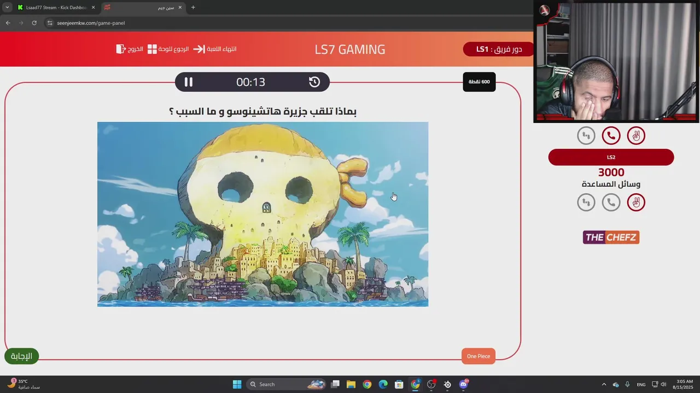Screen dimensions: 700x393
Task: Reload the seenjeemkw page
Action: pyautogui.click(x=34, y=23)
